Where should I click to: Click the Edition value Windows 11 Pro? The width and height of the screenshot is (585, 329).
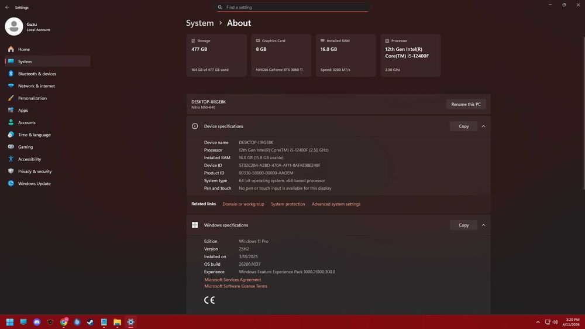253,241
